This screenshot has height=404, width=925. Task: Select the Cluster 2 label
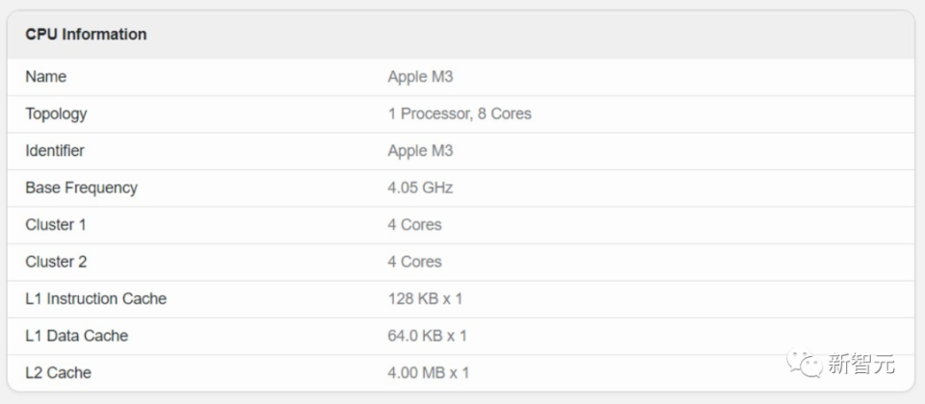[56, 262]
